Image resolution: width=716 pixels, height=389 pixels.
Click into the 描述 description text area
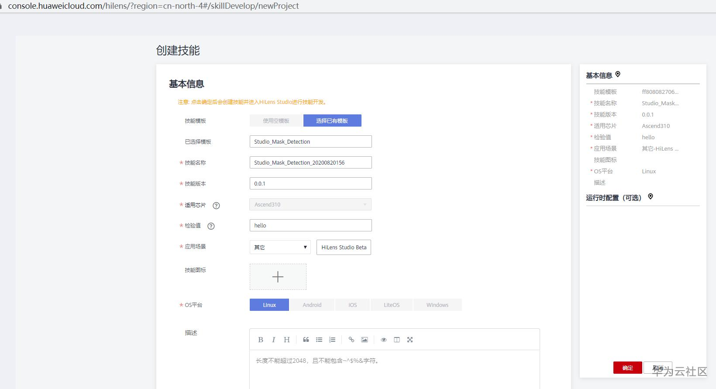click(395, 369)
